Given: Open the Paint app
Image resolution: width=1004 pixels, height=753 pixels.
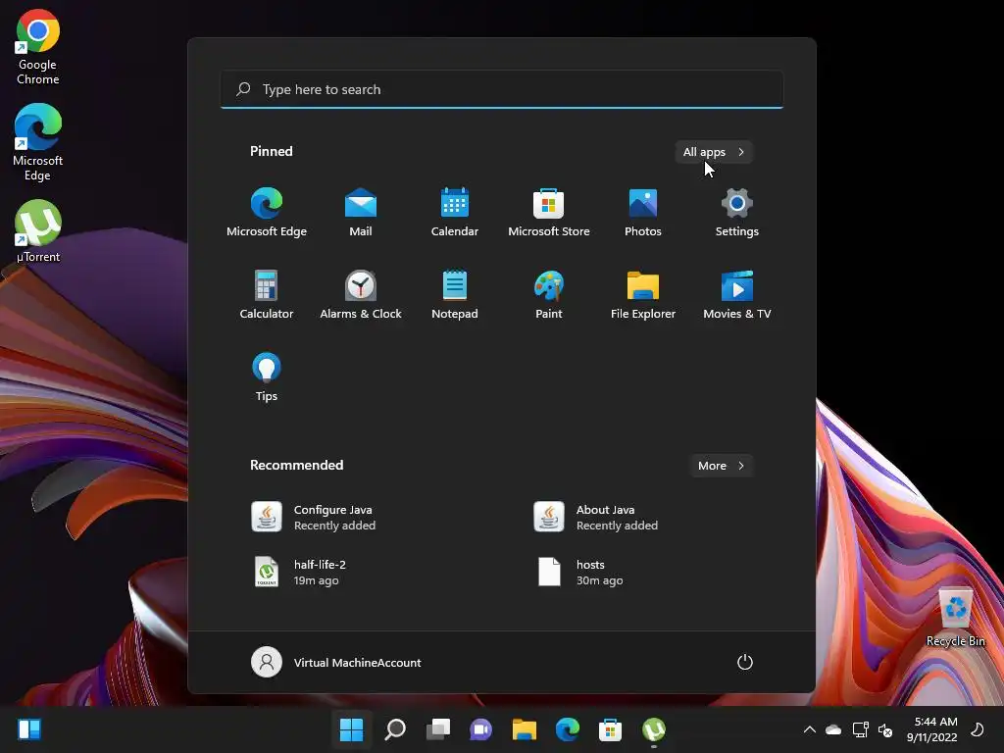Looking at the screenshot, I should (x=549, y=294).
